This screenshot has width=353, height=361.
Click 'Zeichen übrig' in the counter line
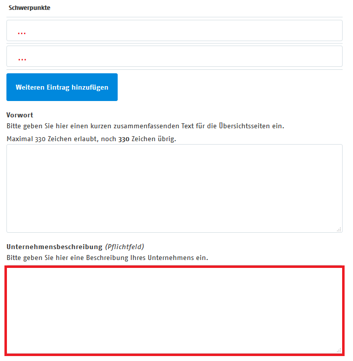pos(154,139)
